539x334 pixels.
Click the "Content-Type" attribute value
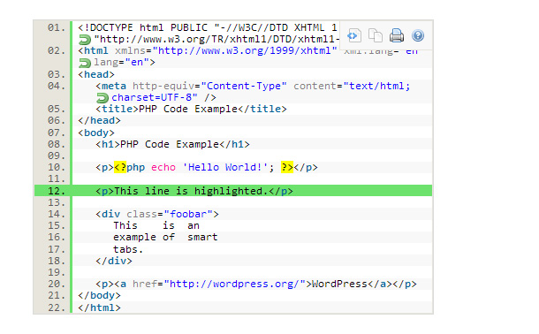(244, 86)
